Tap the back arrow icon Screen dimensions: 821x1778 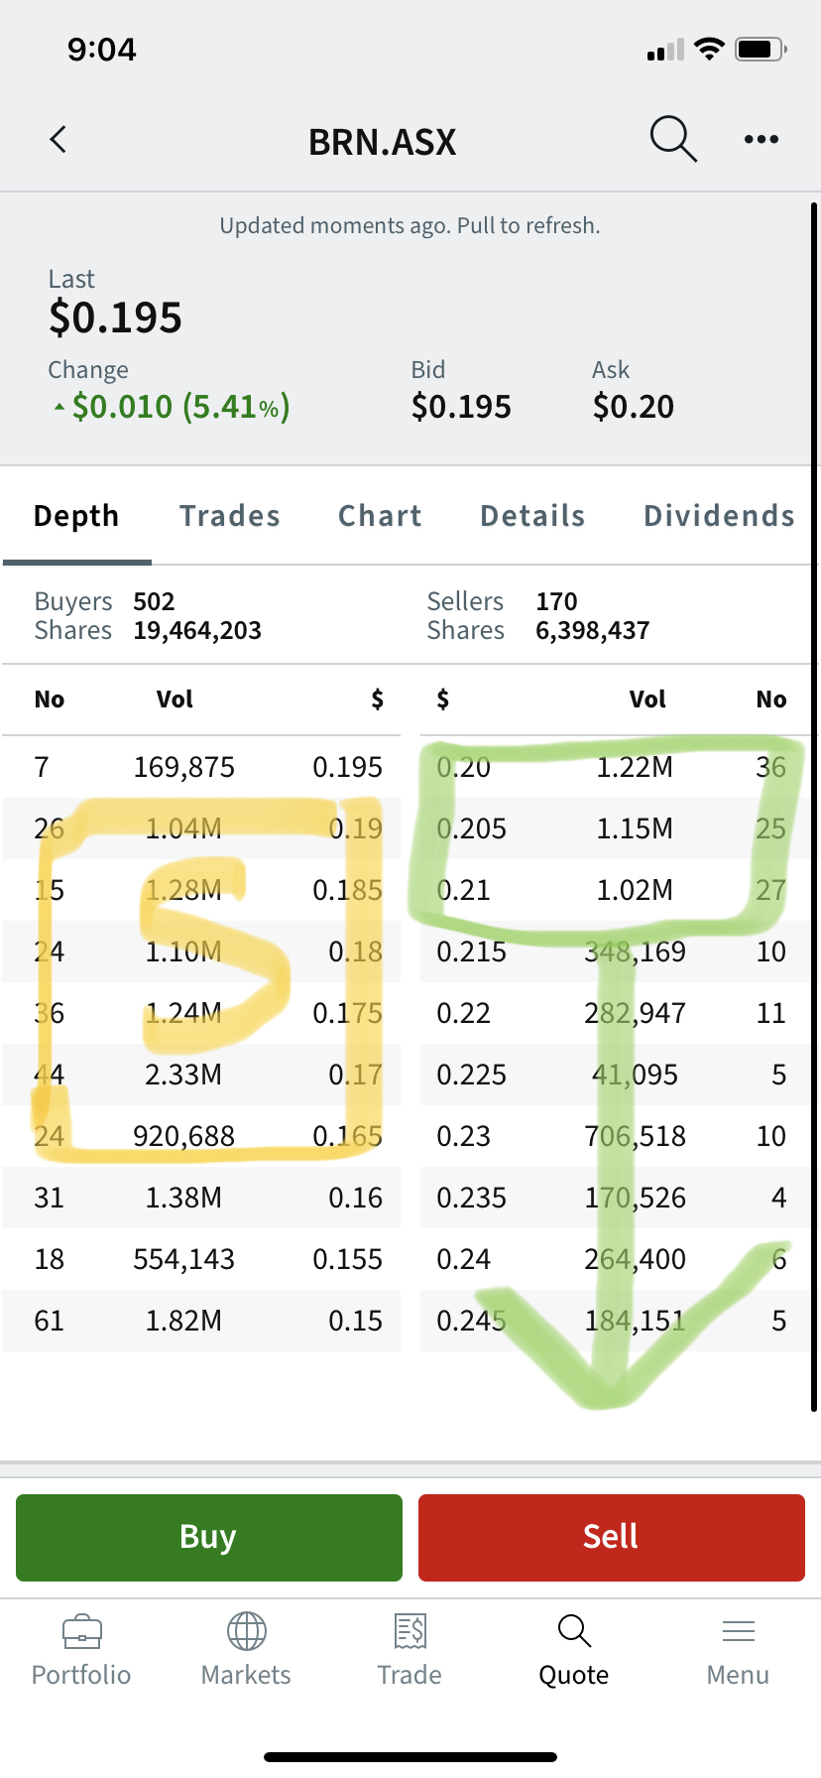59,140
